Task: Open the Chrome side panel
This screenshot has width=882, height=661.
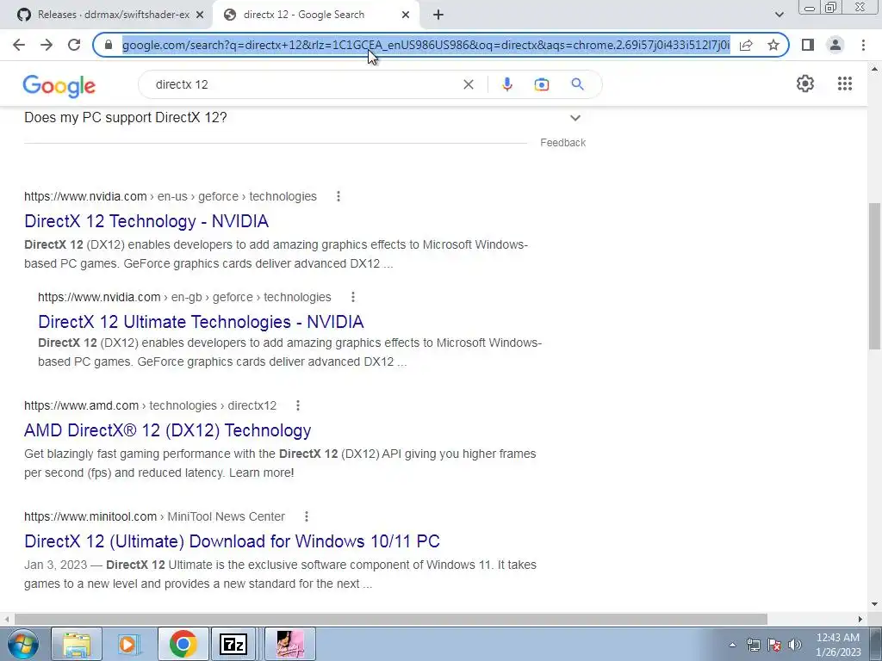Action: click(x=808, y=45)
